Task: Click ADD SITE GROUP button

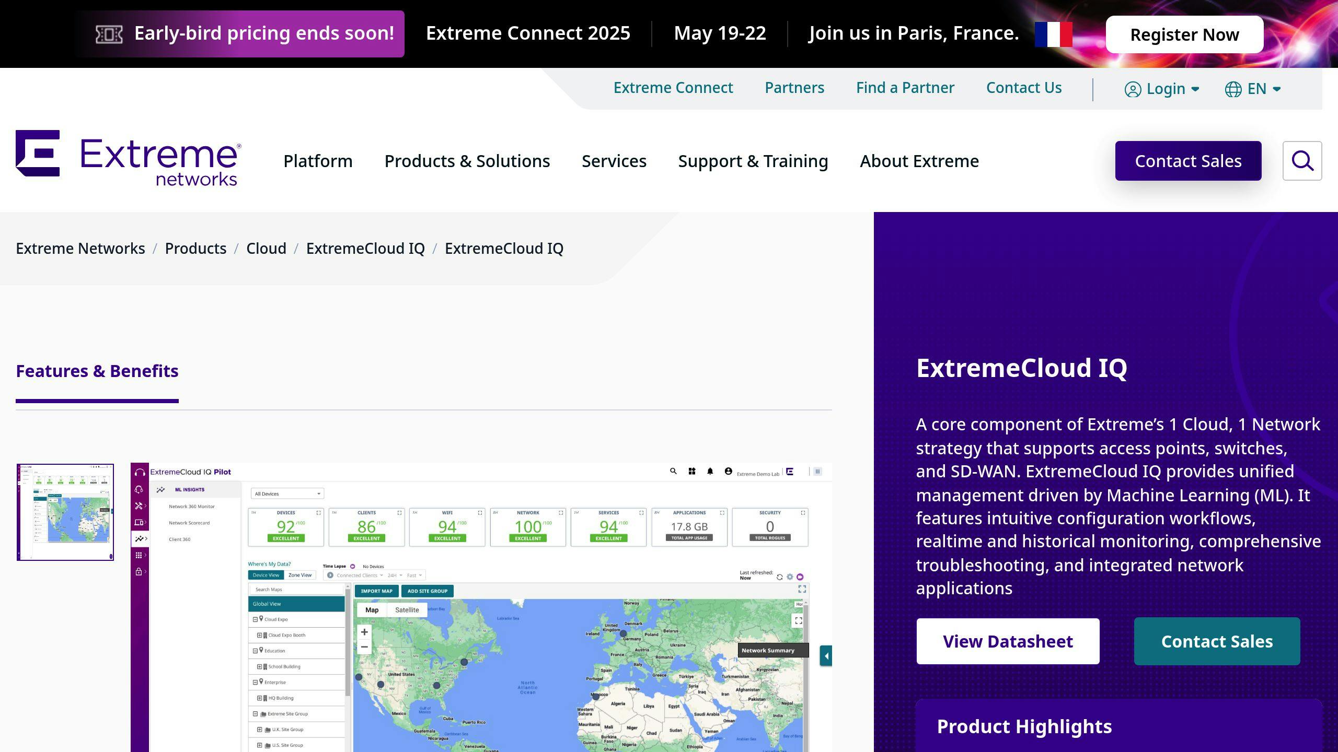Action: coord(428,591)
